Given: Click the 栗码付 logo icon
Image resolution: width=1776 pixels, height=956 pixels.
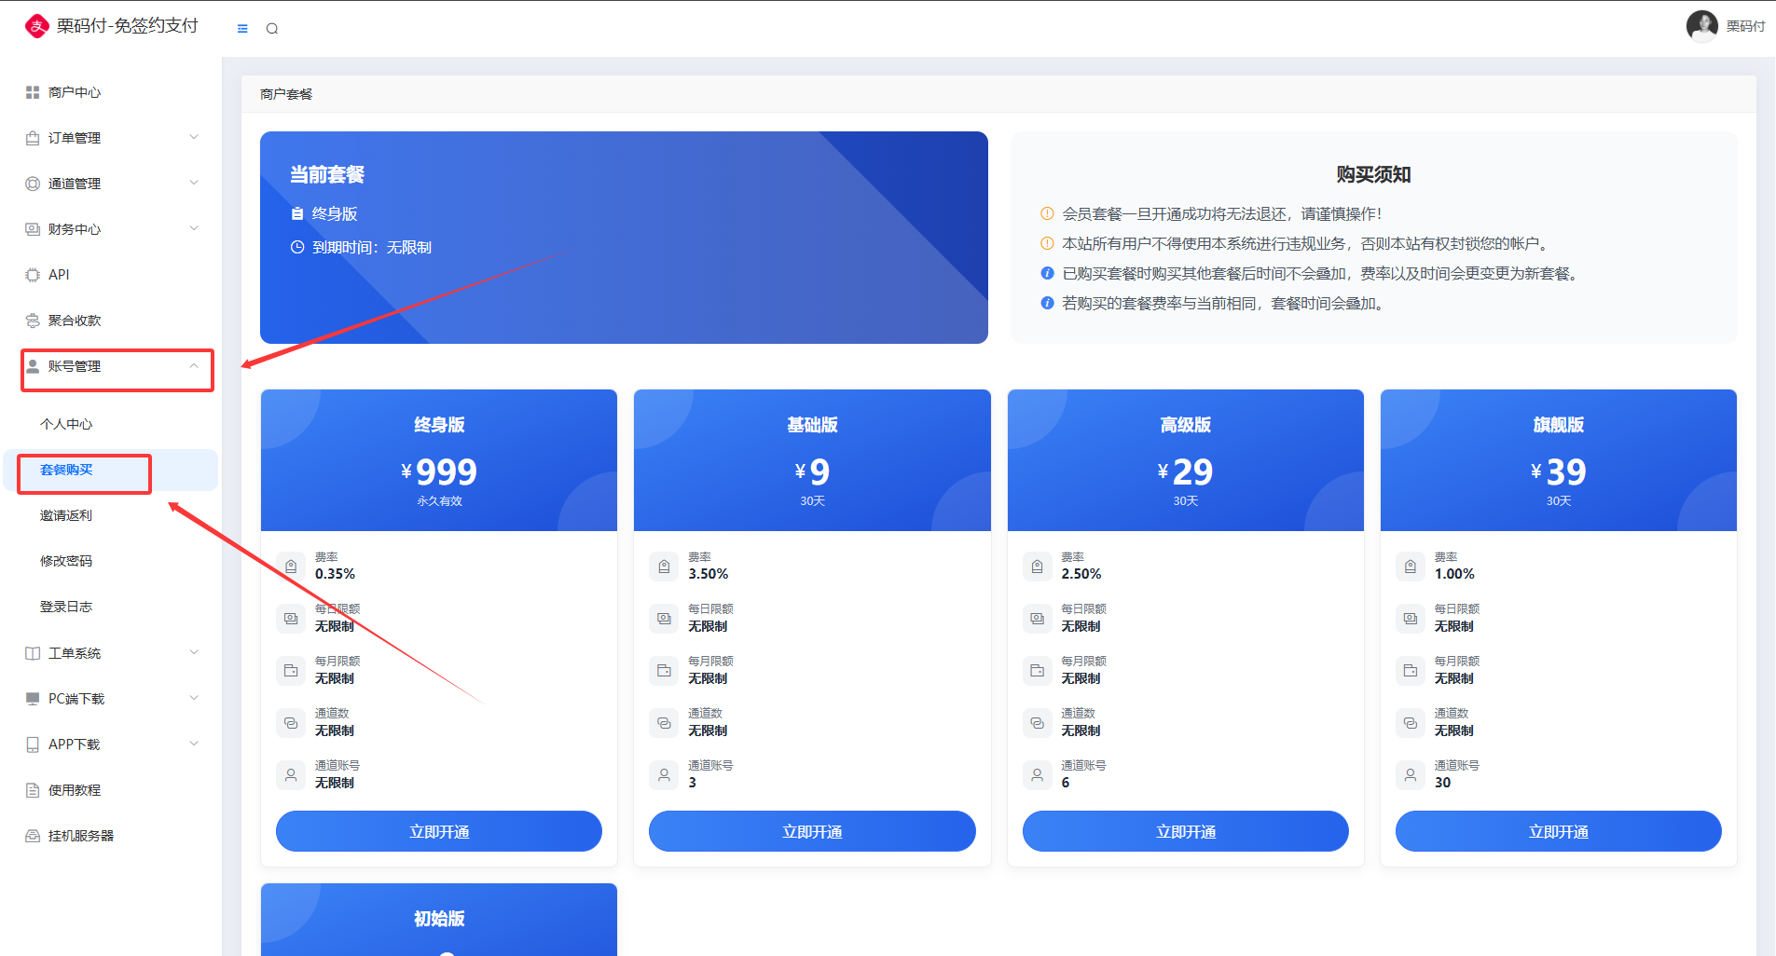Looking at the screenshot, I should 36,26.
